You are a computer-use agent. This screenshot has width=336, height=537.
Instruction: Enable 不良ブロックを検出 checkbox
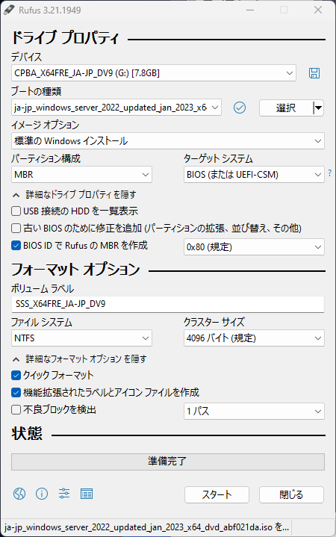point(16,409)
